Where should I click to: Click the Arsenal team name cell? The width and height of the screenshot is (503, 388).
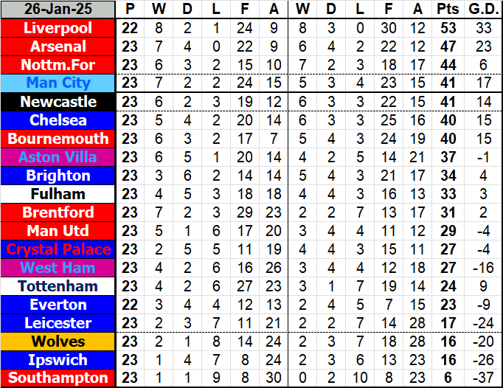point(58,46)
